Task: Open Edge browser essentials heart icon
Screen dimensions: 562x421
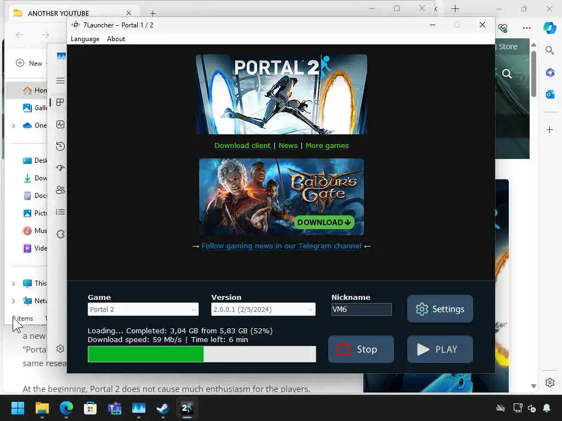Action: pos(503,27)
